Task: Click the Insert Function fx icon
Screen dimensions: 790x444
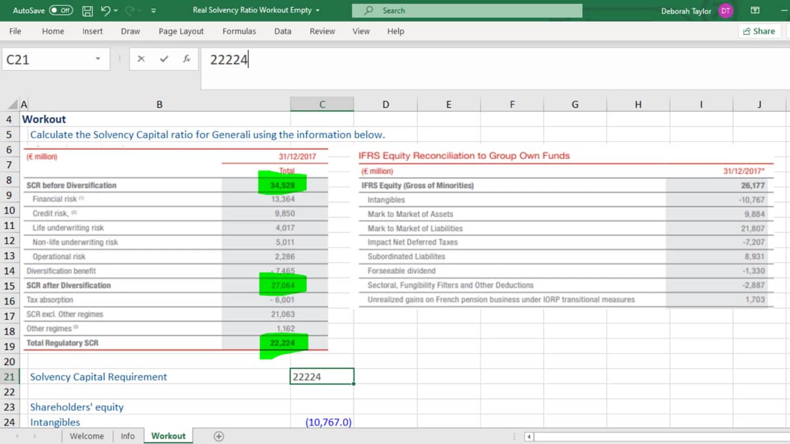Action: click(187, 59)
